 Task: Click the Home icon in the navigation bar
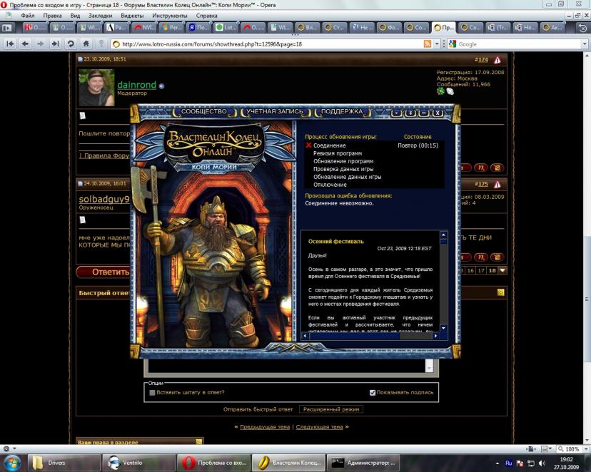pyautogui.click(x=86, y=43)
